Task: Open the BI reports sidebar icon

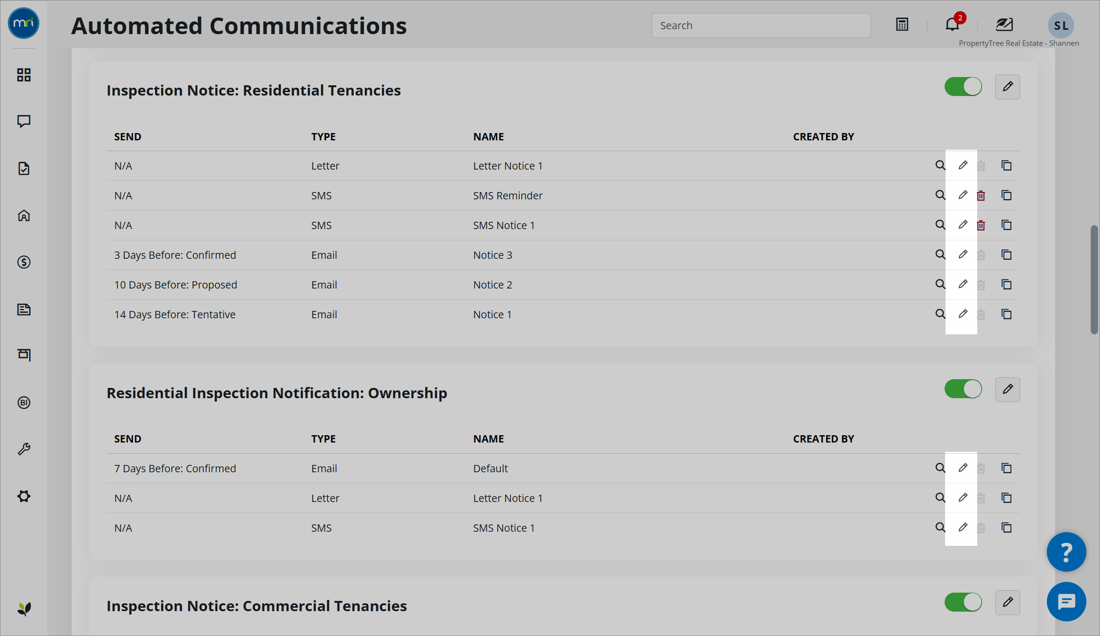Action: (24, 403)
